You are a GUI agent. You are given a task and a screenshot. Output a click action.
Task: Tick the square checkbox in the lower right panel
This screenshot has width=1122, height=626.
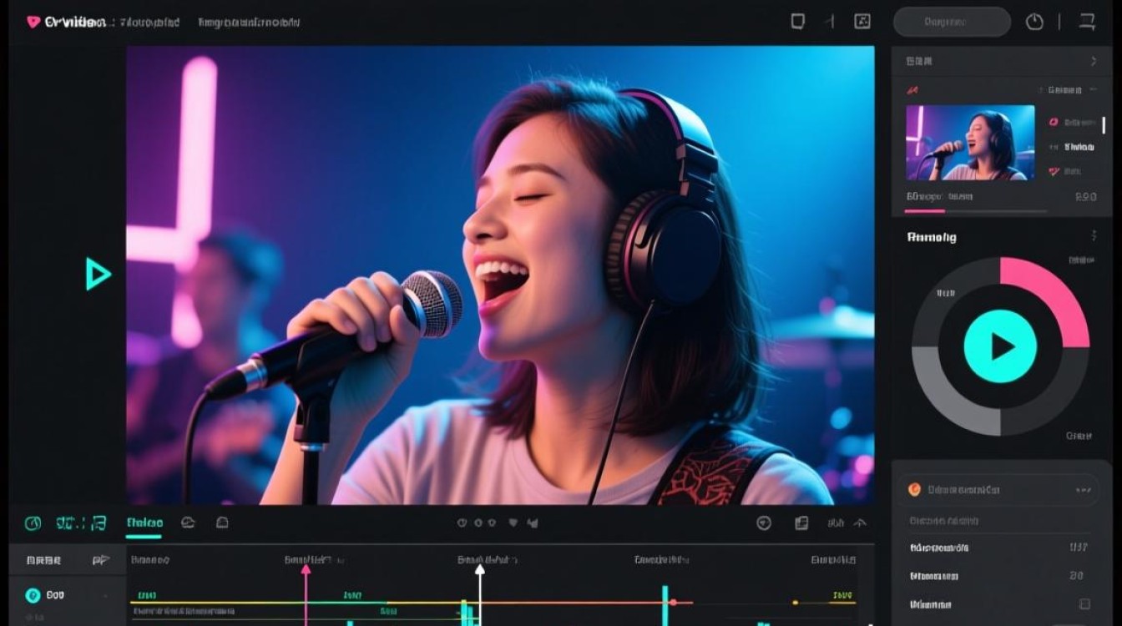1084,603
